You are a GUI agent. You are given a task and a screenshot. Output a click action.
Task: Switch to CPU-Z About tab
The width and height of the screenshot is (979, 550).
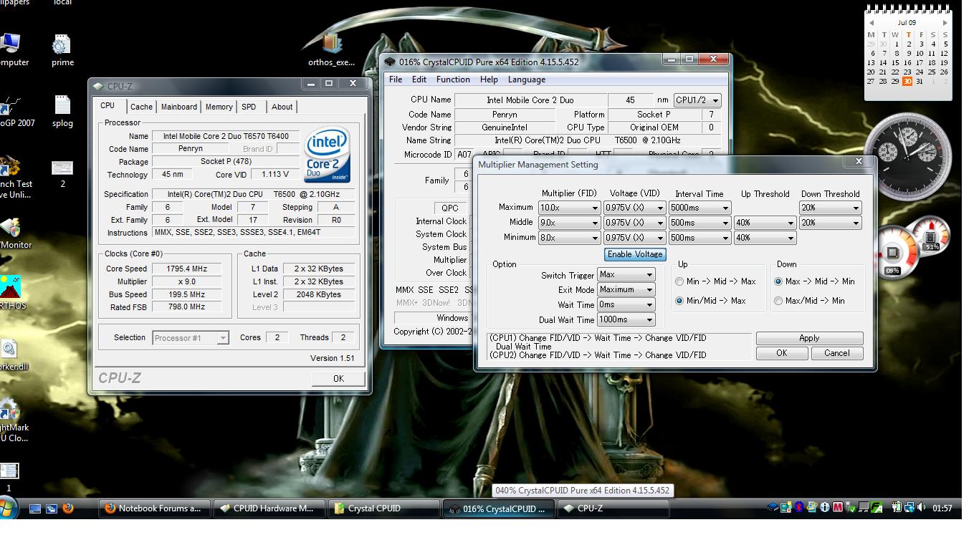[282, 107]
